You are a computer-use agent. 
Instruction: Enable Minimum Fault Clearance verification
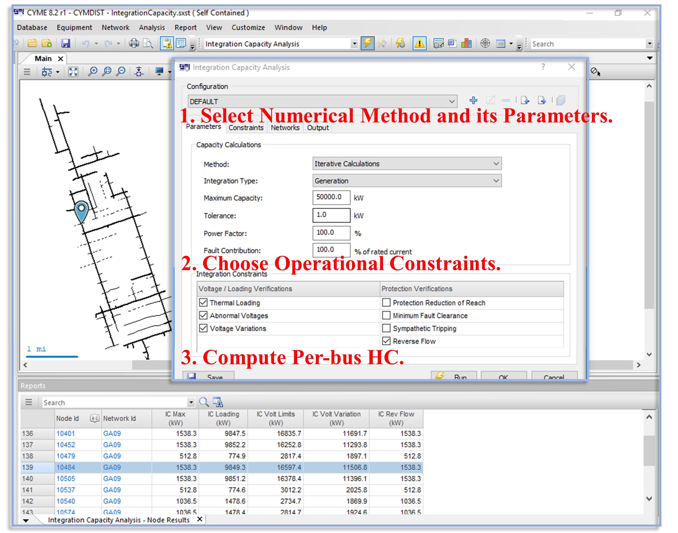[x=386, y=316]
